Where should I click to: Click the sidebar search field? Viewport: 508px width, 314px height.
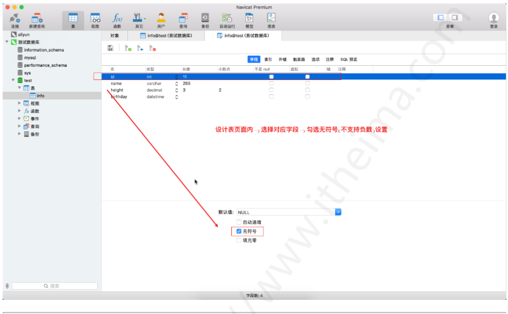(55, 286)
